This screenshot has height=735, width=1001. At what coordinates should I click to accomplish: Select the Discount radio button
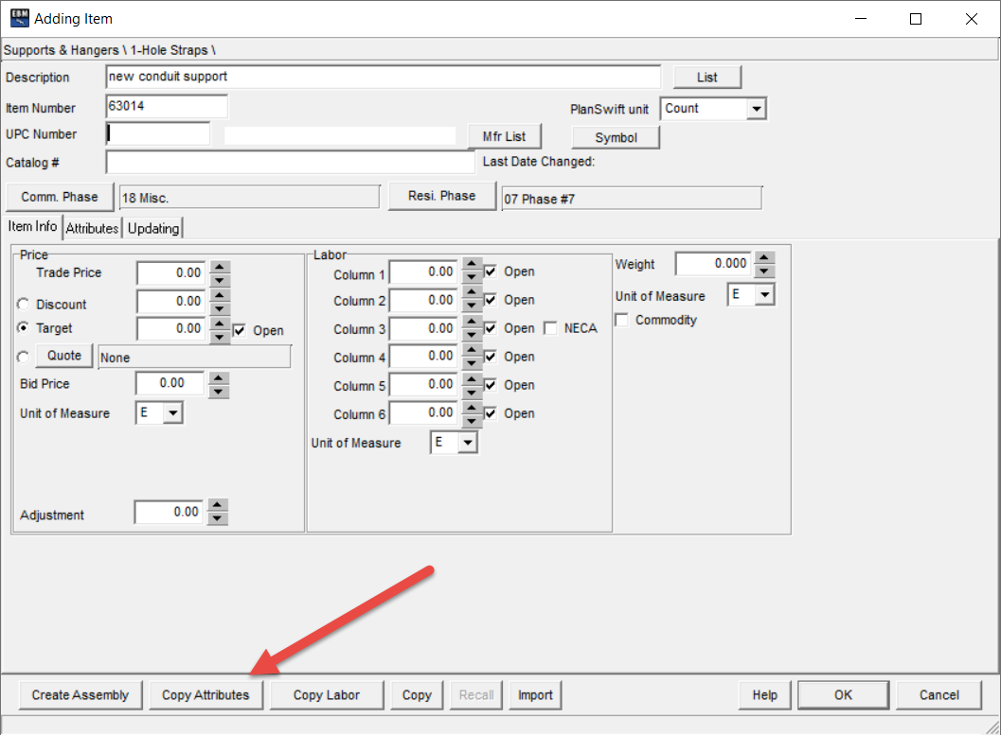(24, 304)
